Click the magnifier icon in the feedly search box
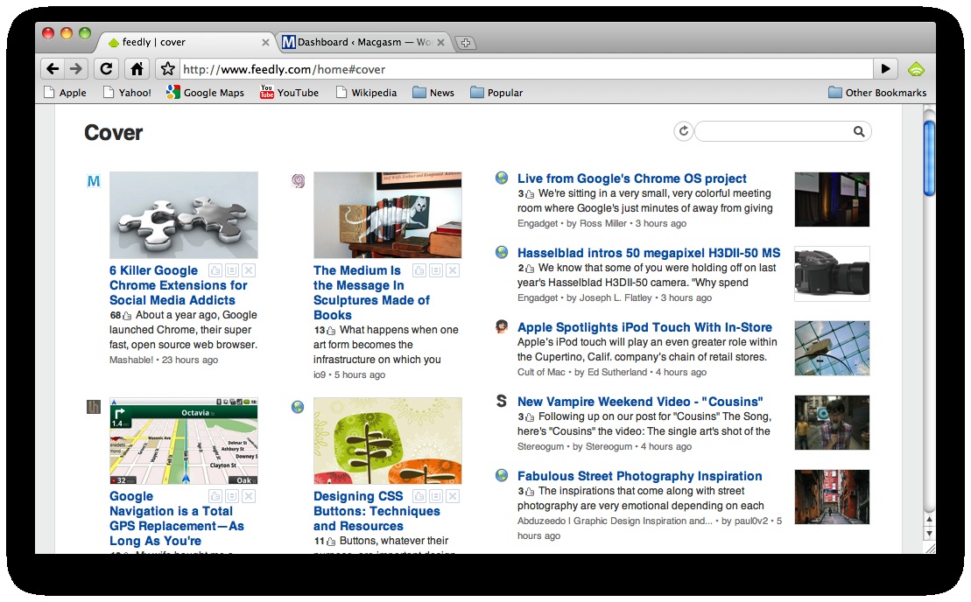 tap(859, 131)
